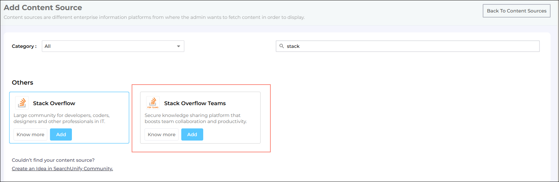
Task: Open Know more for Stack Overflow
Action: click(x=30, y=134)
